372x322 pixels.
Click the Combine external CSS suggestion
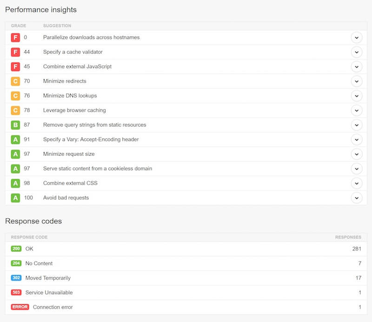pos(70,183)
